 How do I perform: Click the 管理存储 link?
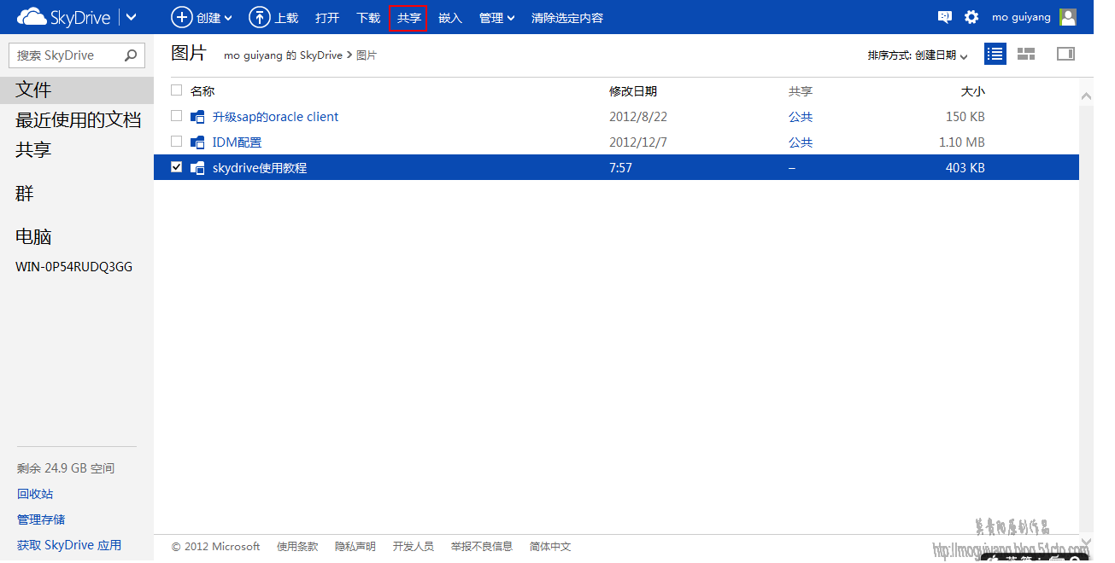click(41, 519)
